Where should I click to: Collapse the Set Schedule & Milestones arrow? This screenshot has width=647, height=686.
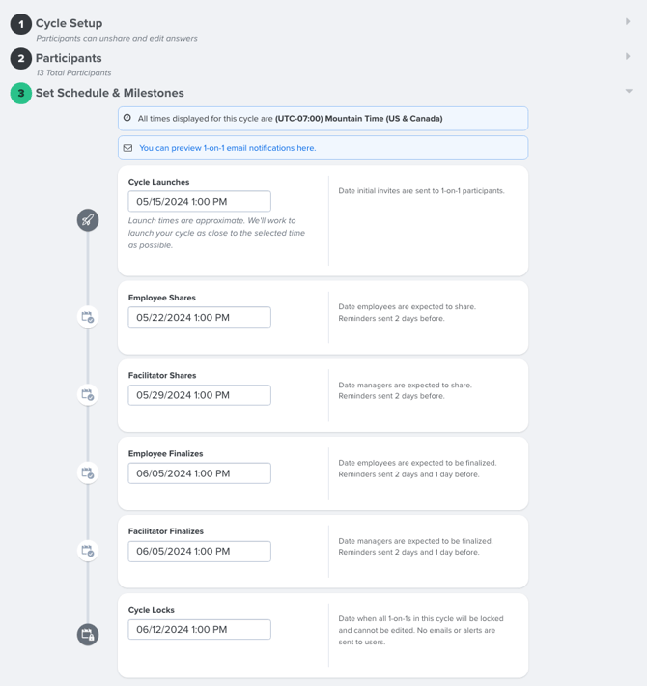pos(629,91)
